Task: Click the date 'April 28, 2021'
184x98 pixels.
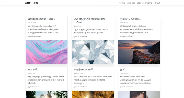Action: click(124, 23)
